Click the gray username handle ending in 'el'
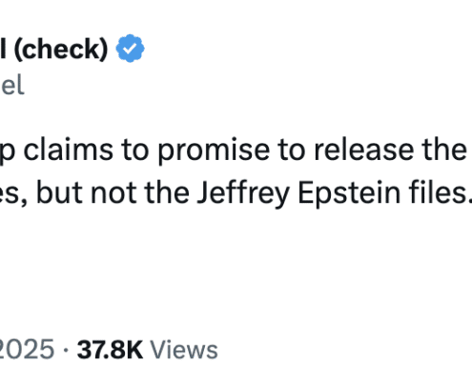 tap(12, 85)
